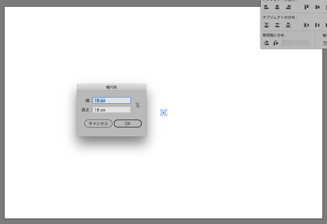The image size is (327, 224).
Task: Click vertical align top icon
Action: pos(306,7)
